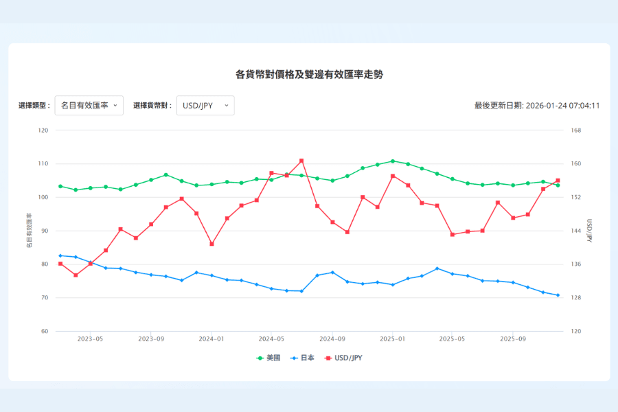Click the chevron arrow in 選擇類型 selector
Image resolution: width=618 pixels, height=412 pixels.
click(115, 106)
